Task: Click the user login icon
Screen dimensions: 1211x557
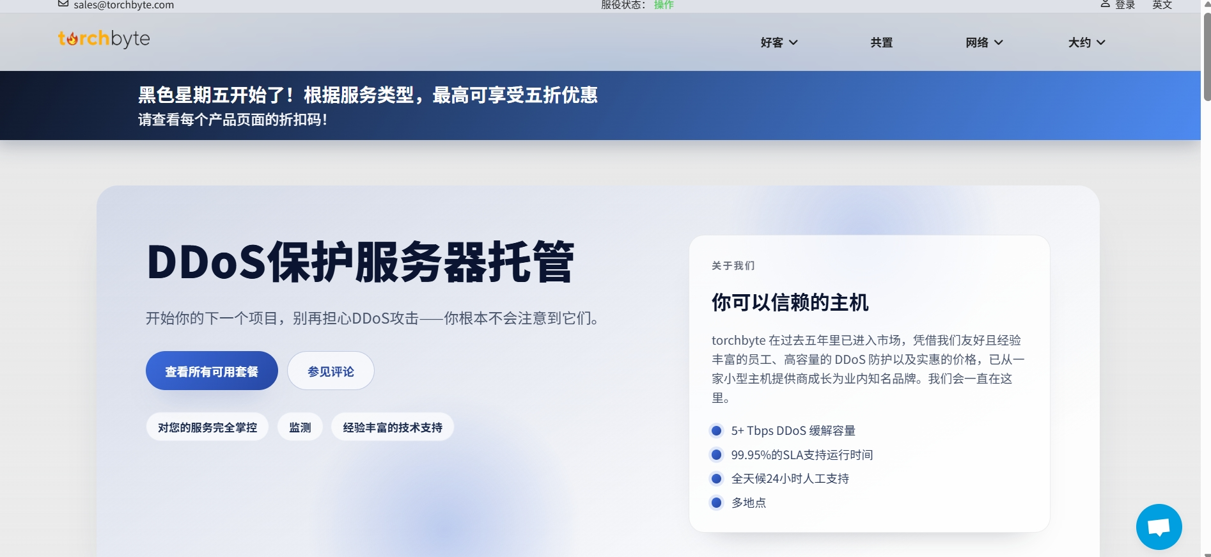Action: click(x=1105, y=4)
